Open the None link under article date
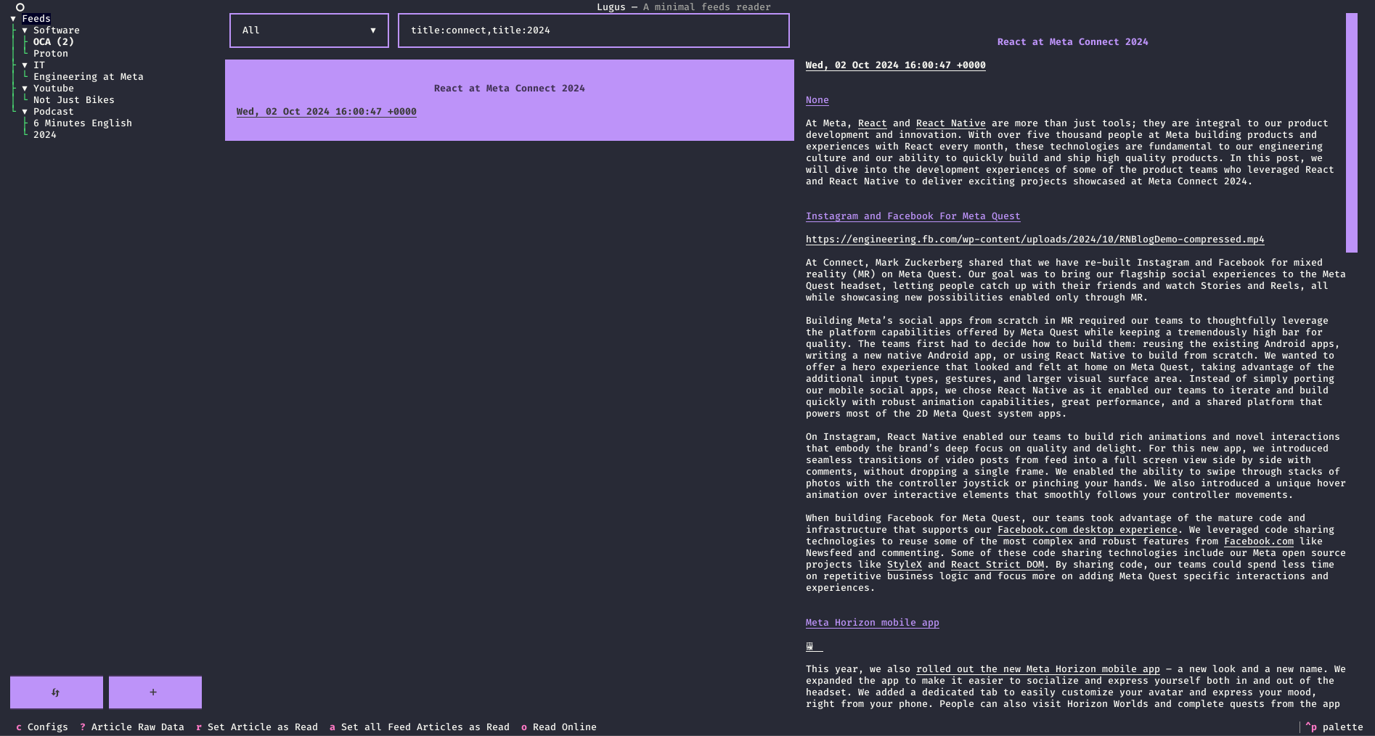1375x736 pixels. [817, 100]
